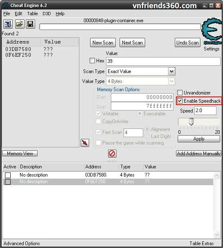
Task: Save table with floppy disk icon
Action: [x=30, y=24]
